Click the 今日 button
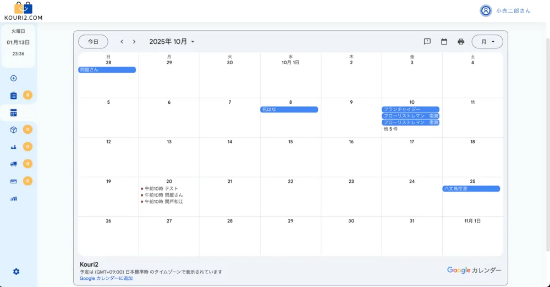The image size is (550, 287). pos(93,42)
